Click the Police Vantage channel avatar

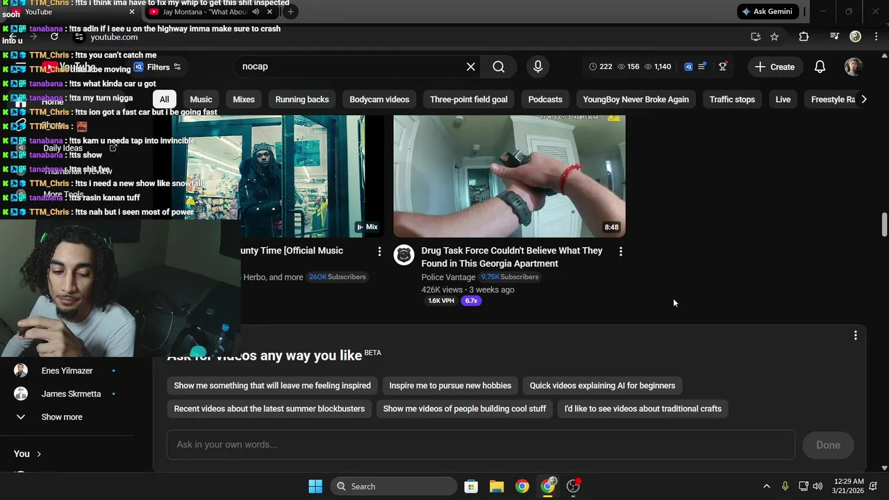(x=404, y=255)
